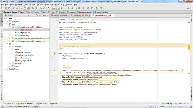The width and height of the screenshot is (193, 108).
Task: Close the FragmentExplore.java tab
Action: point(112,15)
